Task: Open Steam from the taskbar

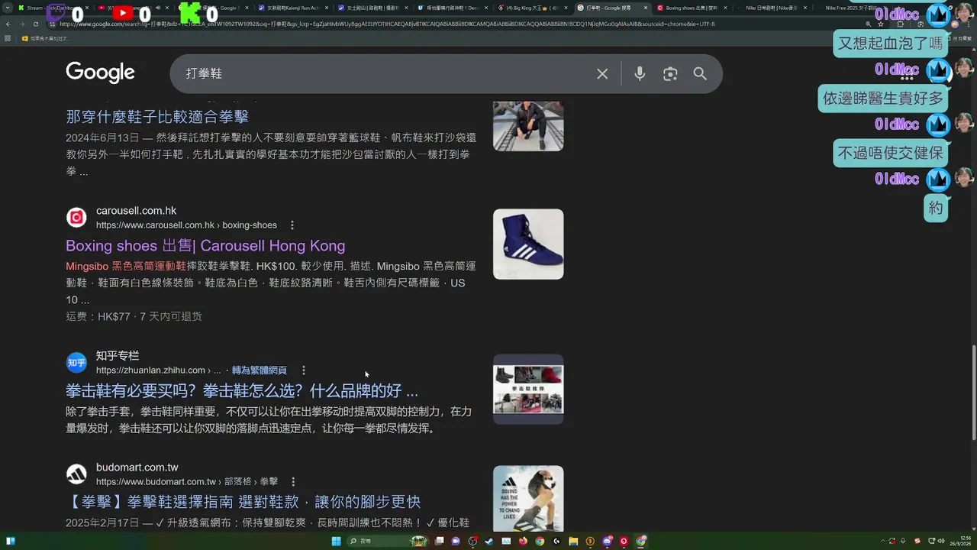Action: [x=489, y=542]
